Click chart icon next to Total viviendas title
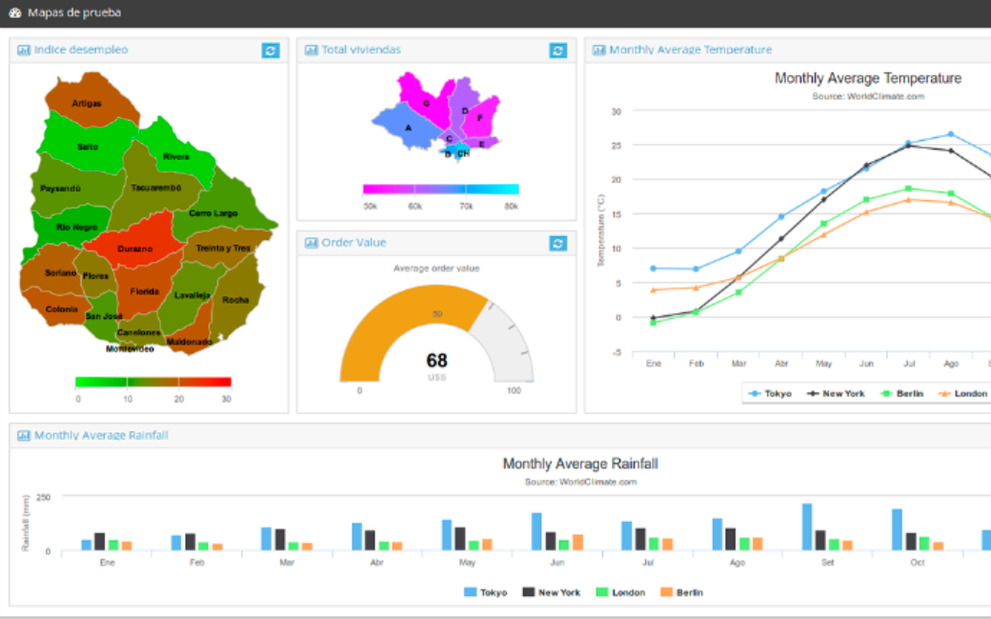This screenshot has width=991, height=619. tap(312, 50)
